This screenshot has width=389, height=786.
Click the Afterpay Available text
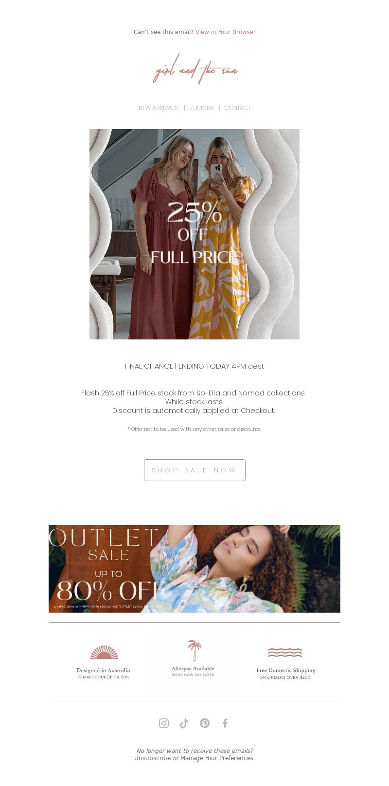[x=193, y=669]
